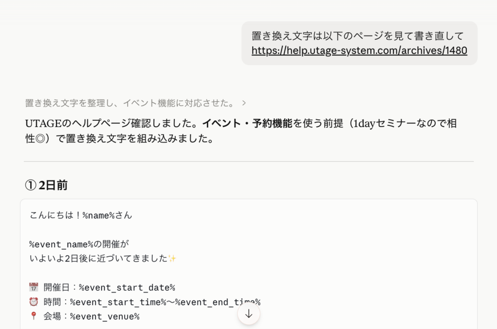Click the calendar emoji beside 開催日

(x=33, y=287)
